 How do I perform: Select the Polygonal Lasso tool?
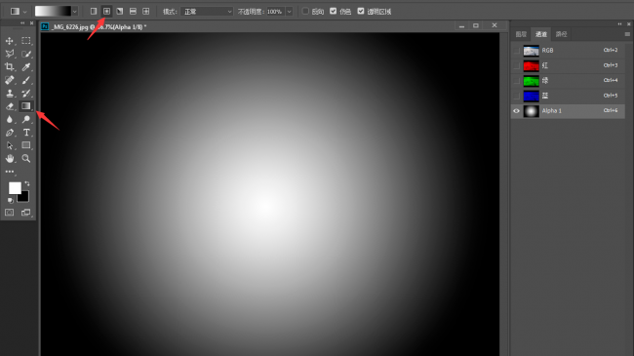coord(10,54)
